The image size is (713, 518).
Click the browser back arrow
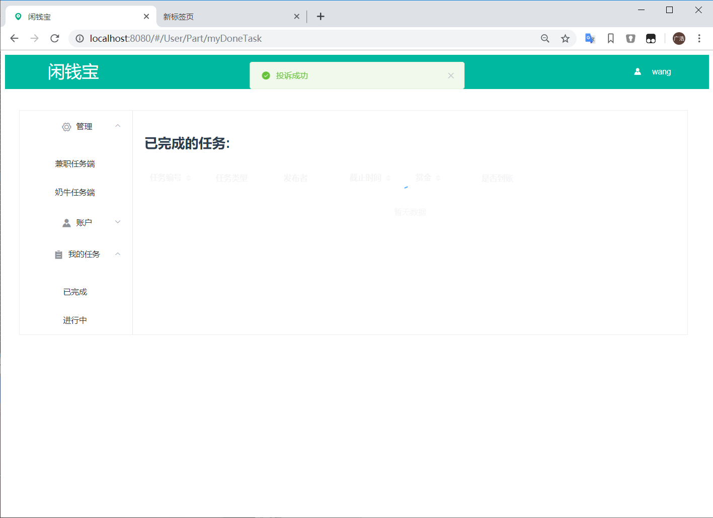click(14, 39)
